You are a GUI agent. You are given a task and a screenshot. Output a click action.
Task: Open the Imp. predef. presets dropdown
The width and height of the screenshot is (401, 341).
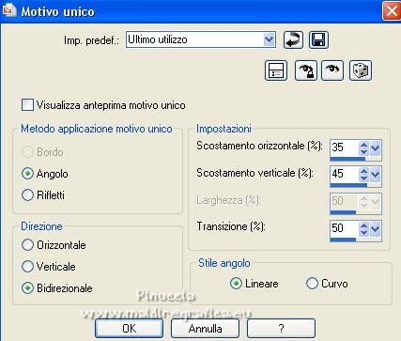269,39
